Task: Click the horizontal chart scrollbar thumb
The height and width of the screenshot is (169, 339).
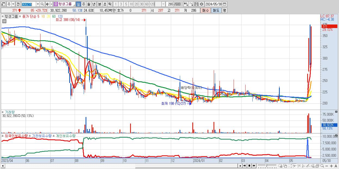Action: coord(187,166)
